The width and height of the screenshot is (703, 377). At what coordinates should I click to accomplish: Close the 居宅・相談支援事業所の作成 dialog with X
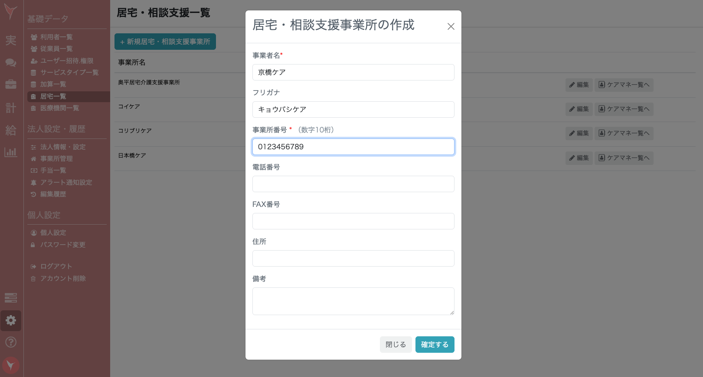point(451,26)
